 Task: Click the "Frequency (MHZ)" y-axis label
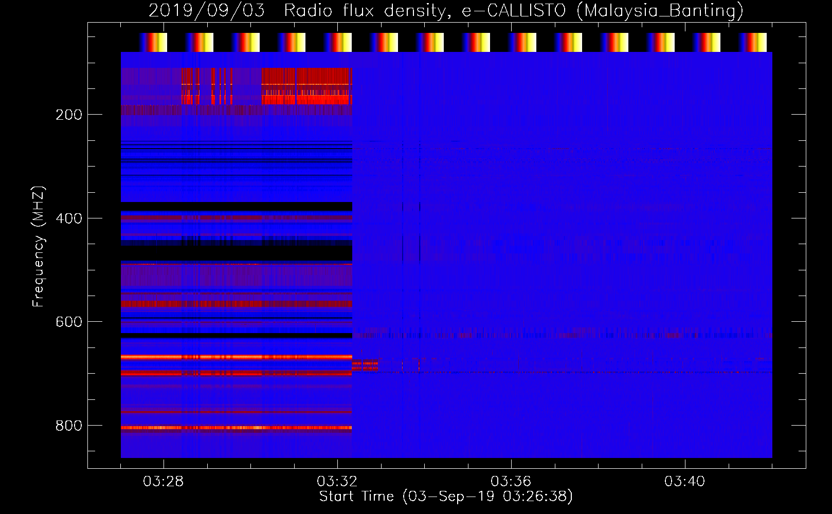tap(38, 247)
